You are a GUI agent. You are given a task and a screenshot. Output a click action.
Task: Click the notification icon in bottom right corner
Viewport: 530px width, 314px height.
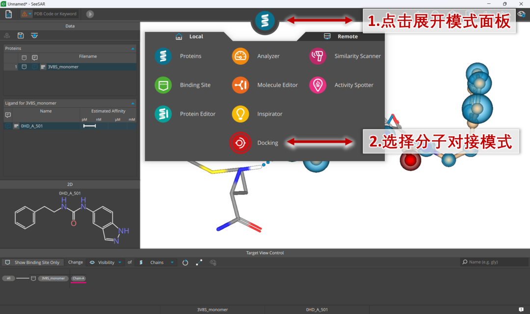pyautogui.click(x=521, y=310)
